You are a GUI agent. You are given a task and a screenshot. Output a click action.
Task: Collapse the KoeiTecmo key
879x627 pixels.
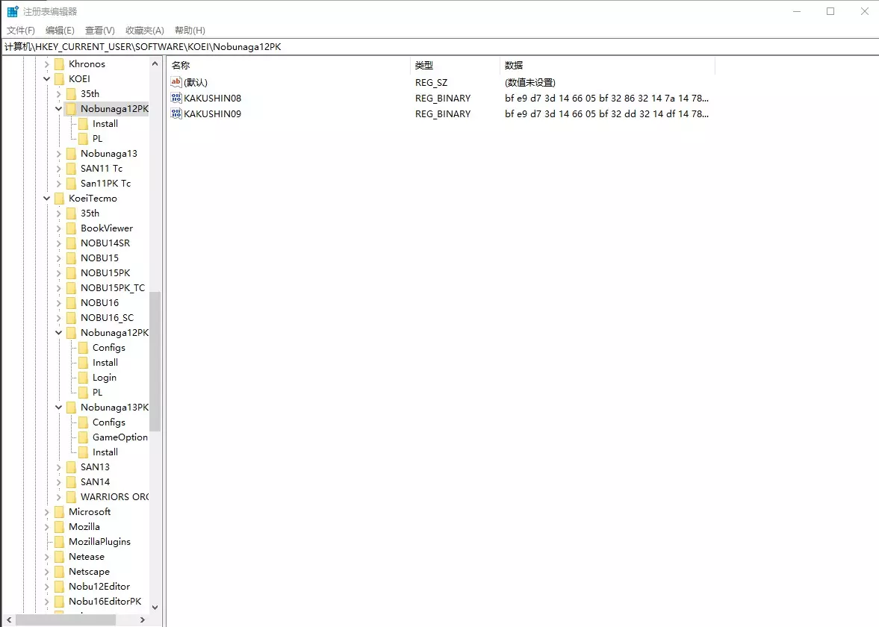click(x=46, y=199)
